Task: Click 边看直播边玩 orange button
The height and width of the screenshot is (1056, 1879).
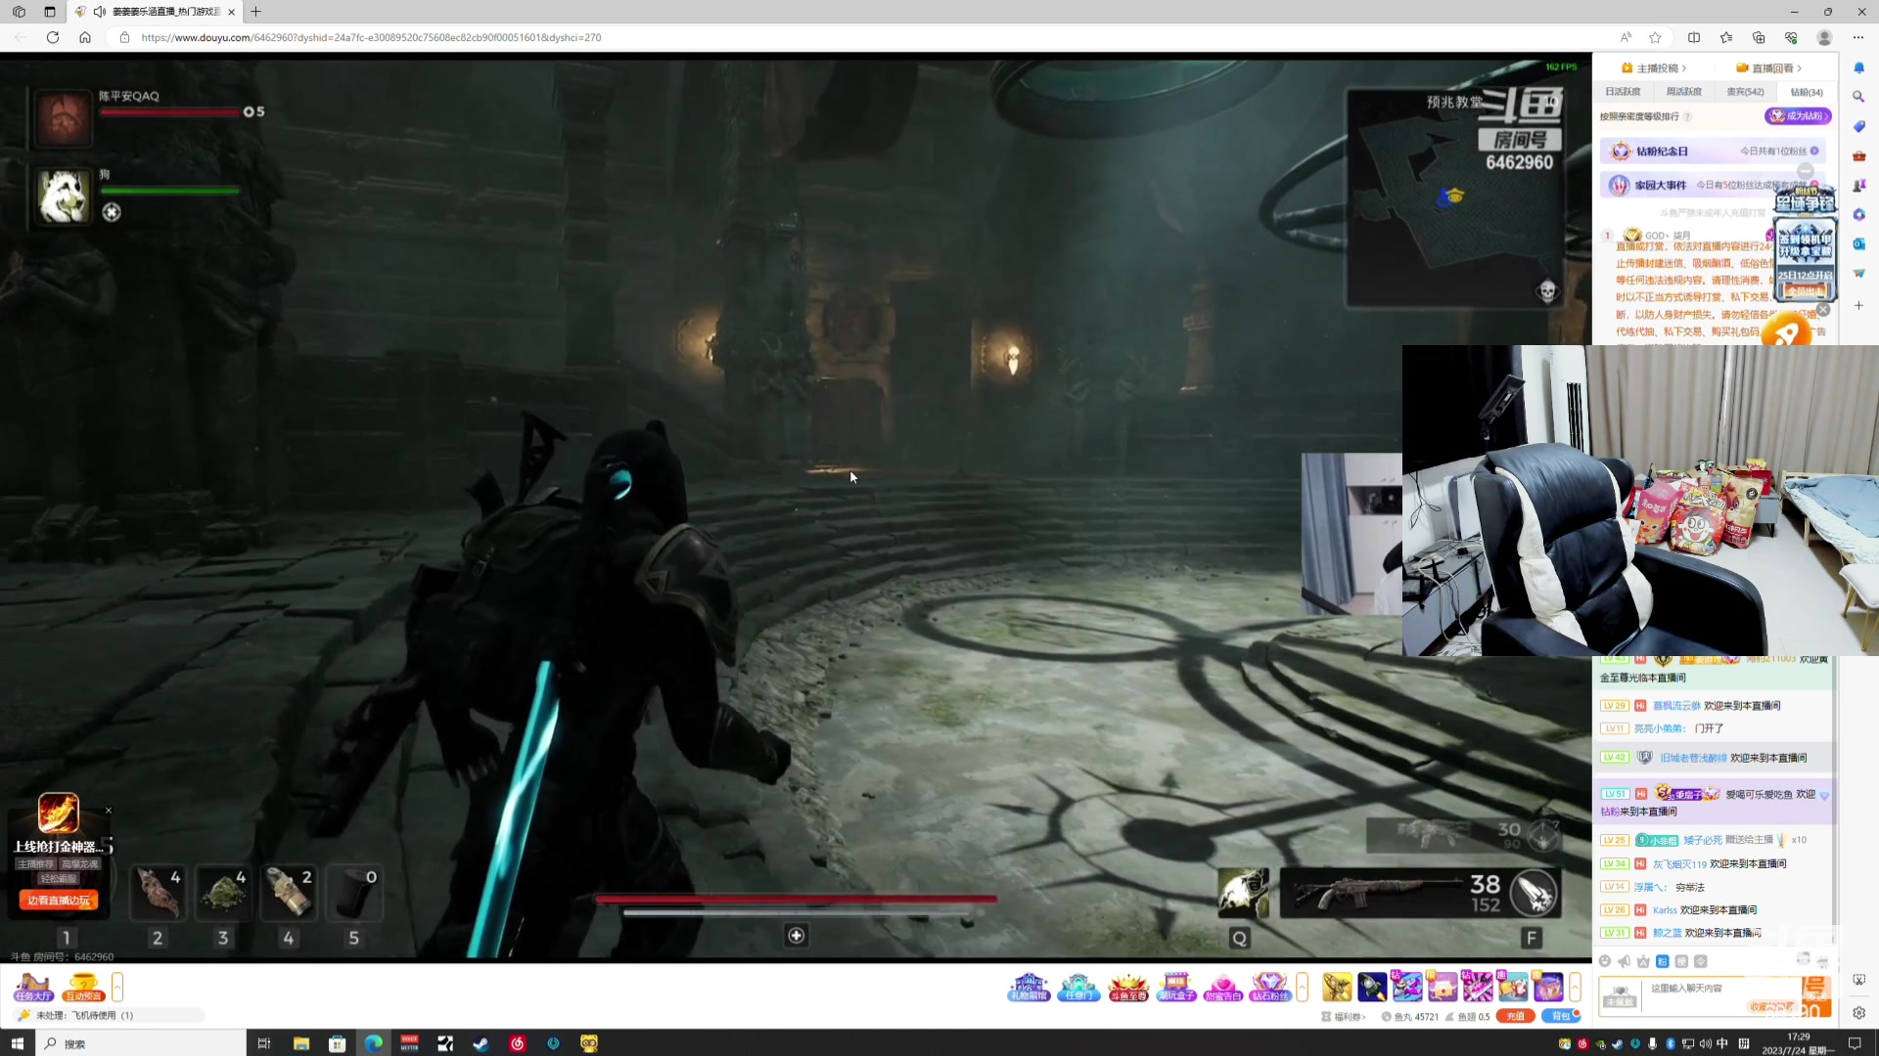Action: [x=59, y=901]
